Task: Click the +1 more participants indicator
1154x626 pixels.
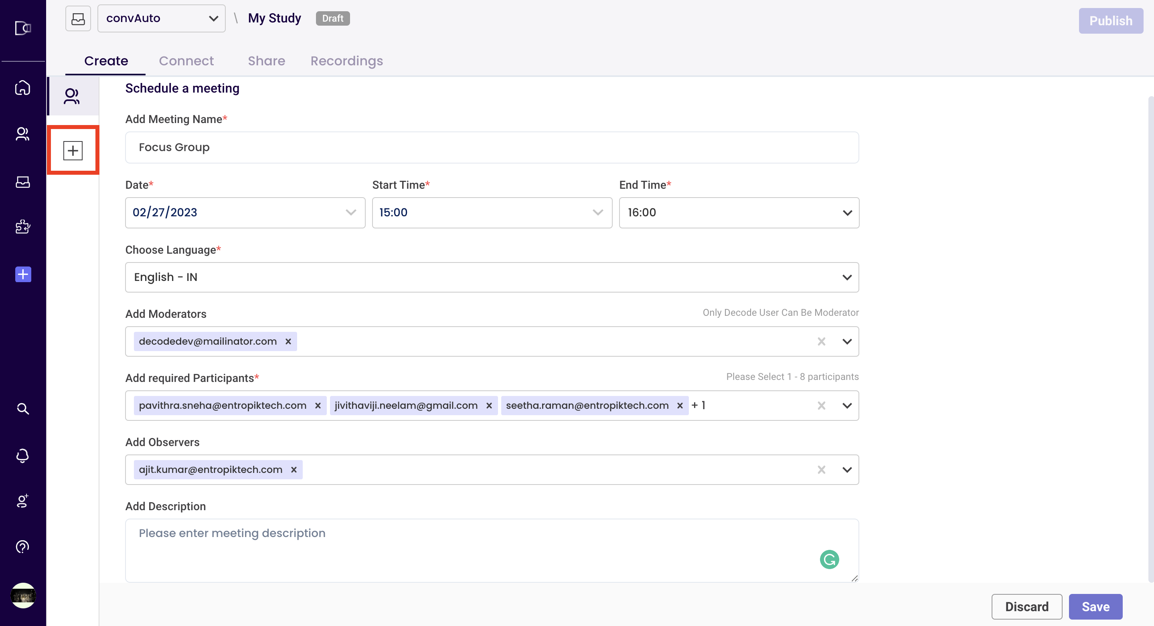Action: (x=698, y=405)
